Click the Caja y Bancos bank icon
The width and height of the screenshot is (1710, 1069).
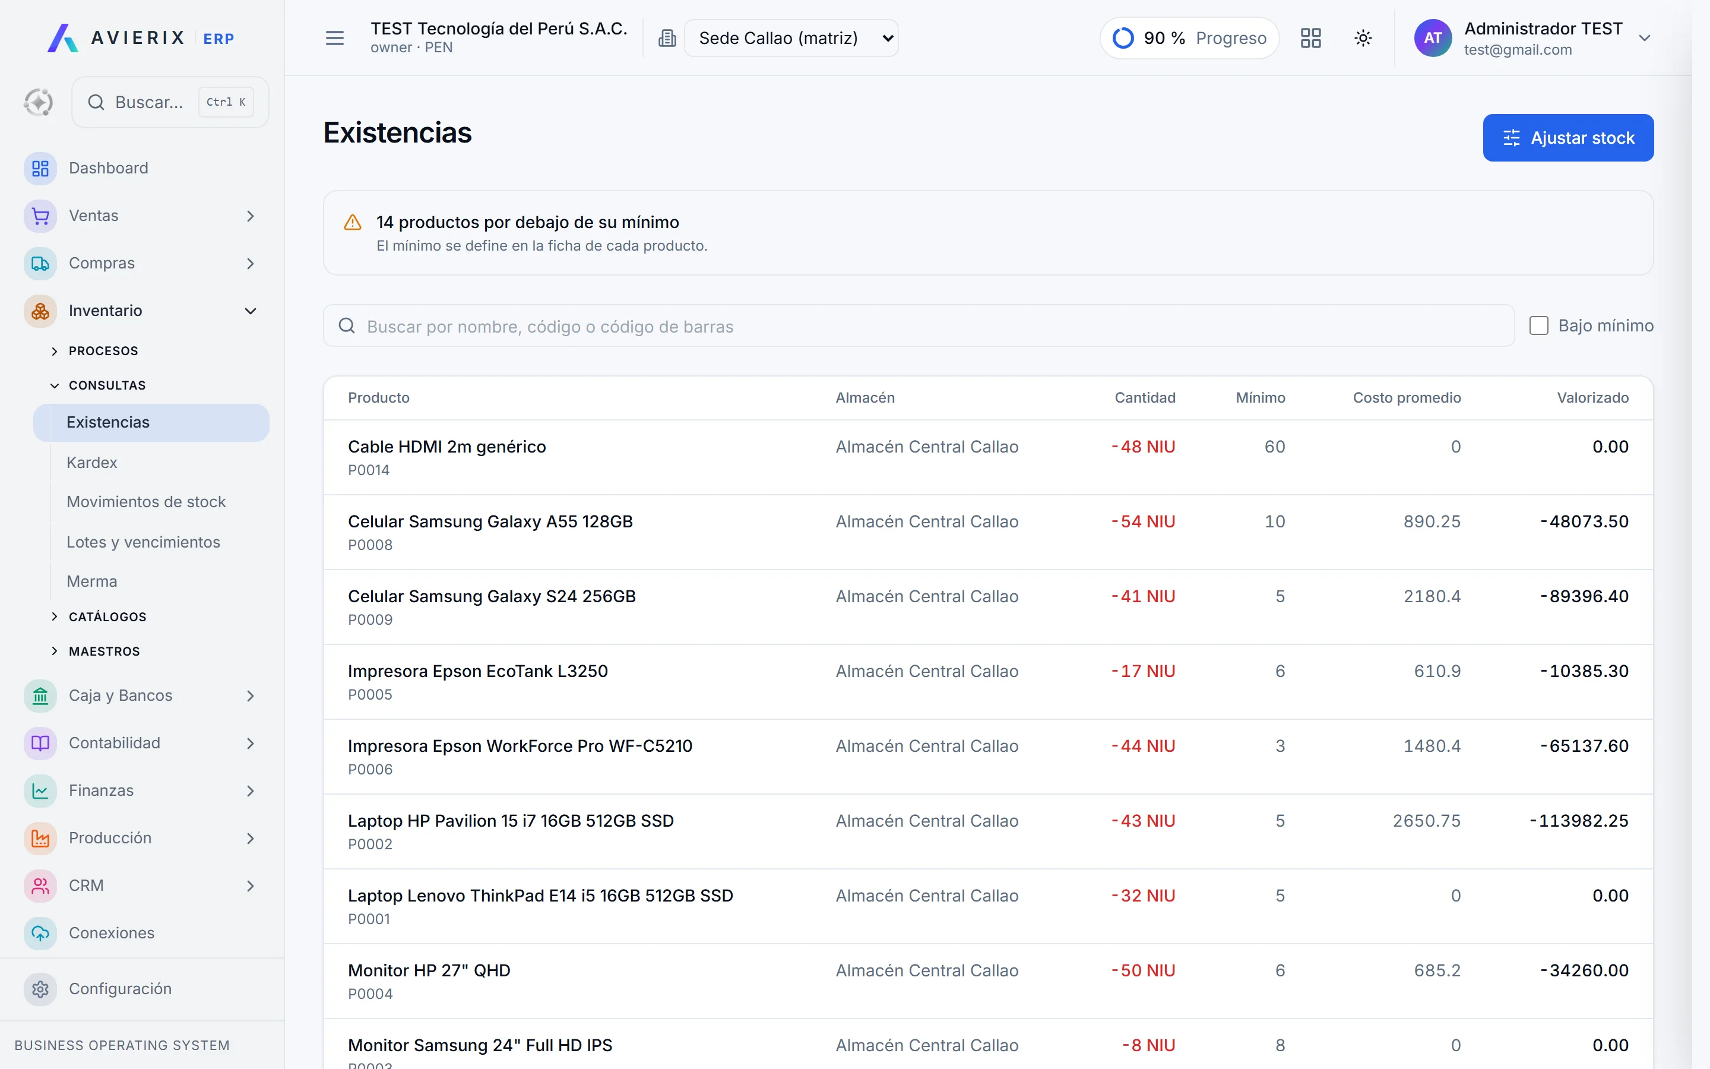40,695
